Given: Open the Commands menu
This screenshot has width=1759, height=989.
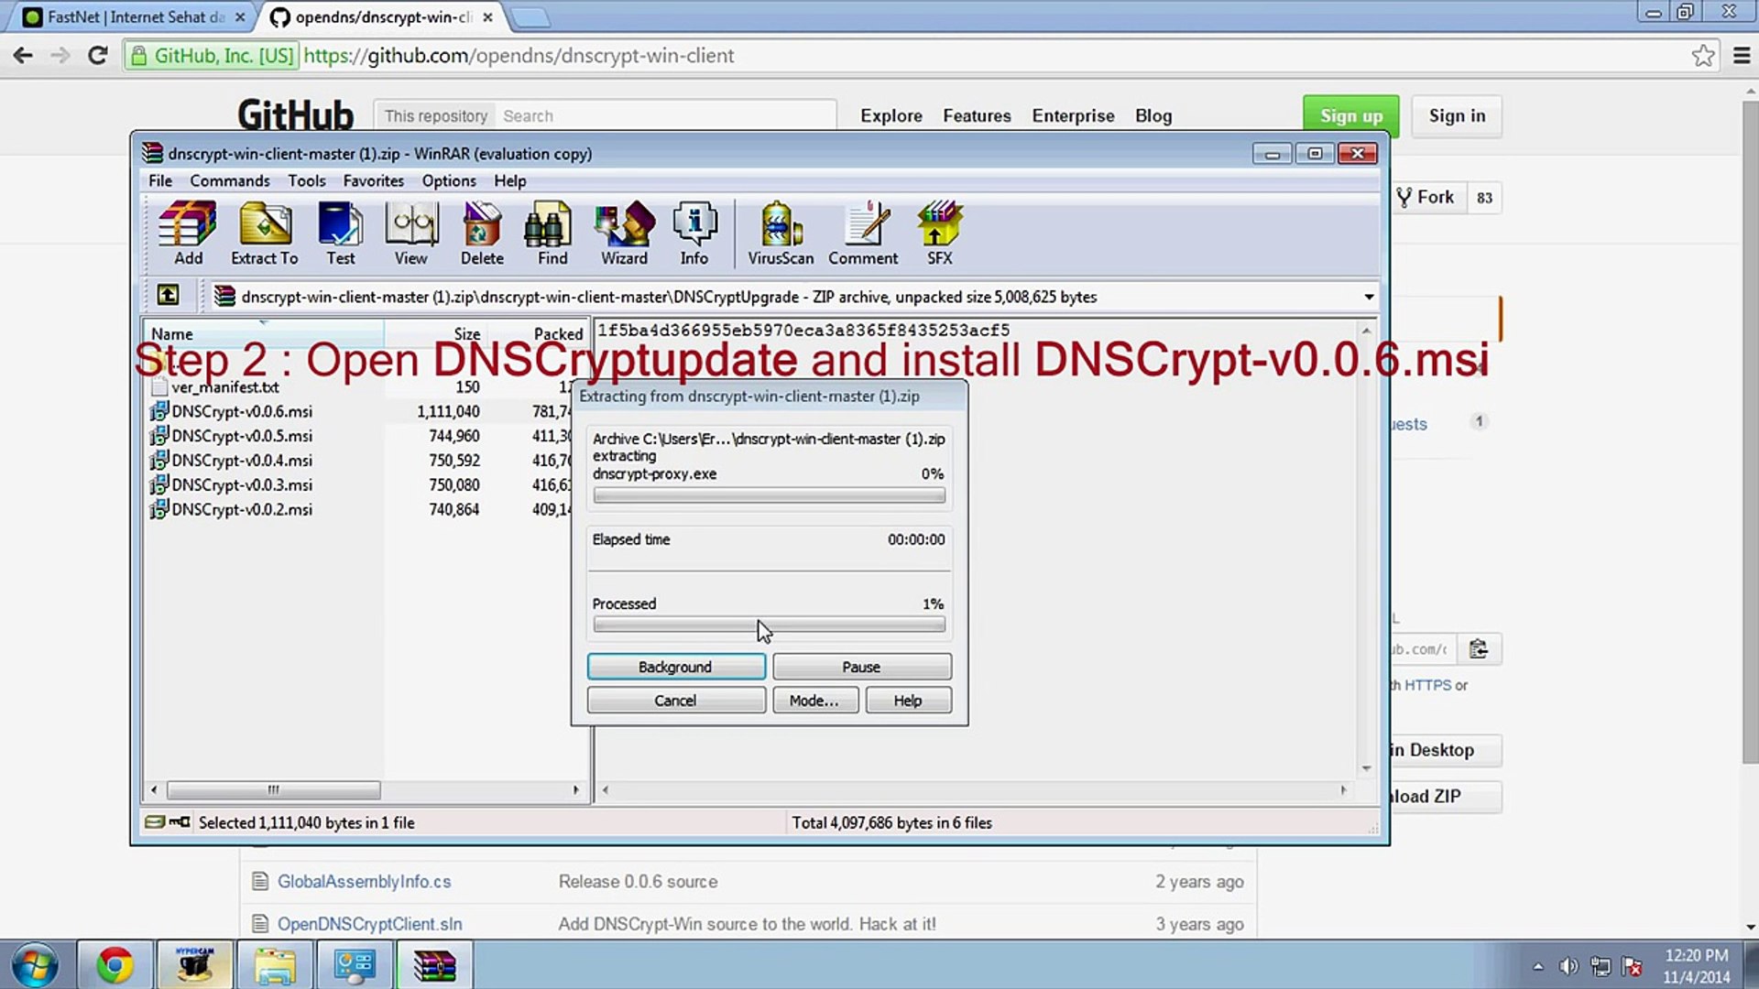Looking at the screenshot, I should click(229, 180).
